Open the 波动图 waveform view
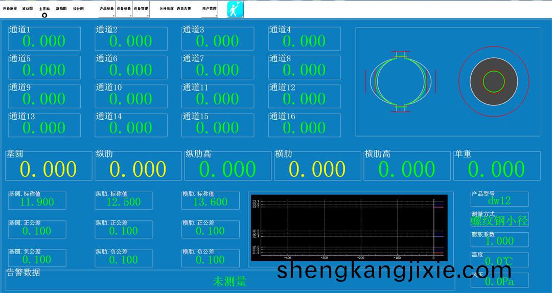 click(x=28, y=9)
